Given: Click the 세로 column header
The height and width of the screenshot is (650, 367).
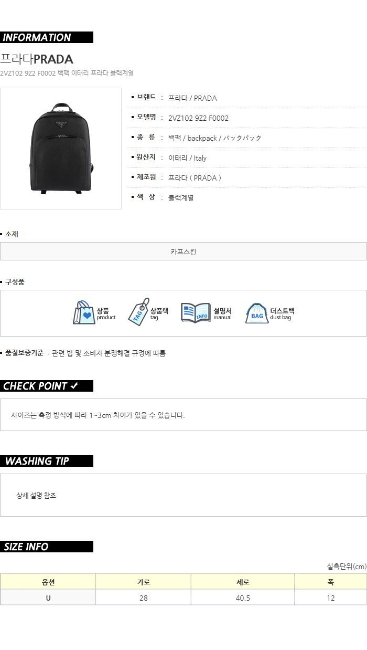Looking at the screenshot, I should [x=243, y=582].
